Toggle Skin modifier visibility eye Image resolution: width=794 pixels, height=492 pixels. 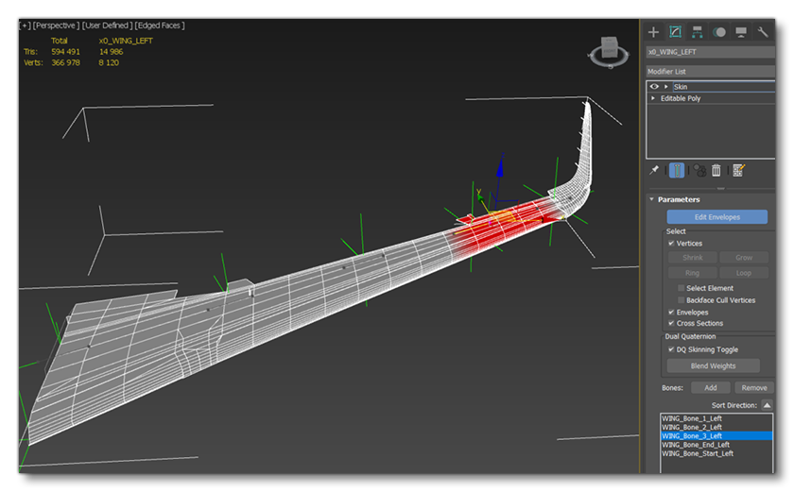point(654,87)
